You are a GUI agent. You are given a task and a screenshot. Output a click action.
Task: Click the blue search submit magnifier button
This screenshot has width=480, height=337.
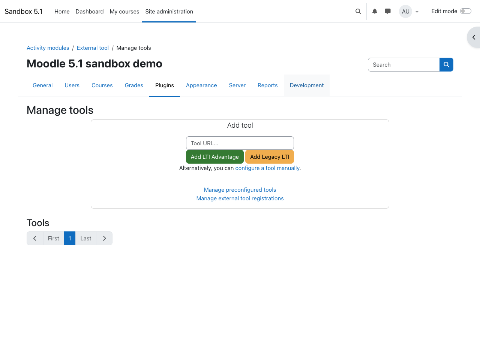[446, 65]
